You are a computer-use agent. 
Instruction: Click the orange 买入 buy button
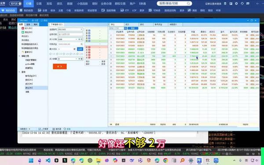[60, 66]
